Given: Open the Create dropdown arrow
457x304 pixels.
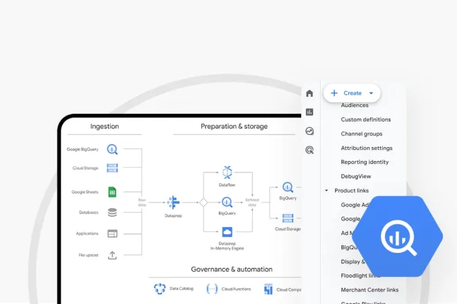Looking at the screenshot, I should [371, 93].
